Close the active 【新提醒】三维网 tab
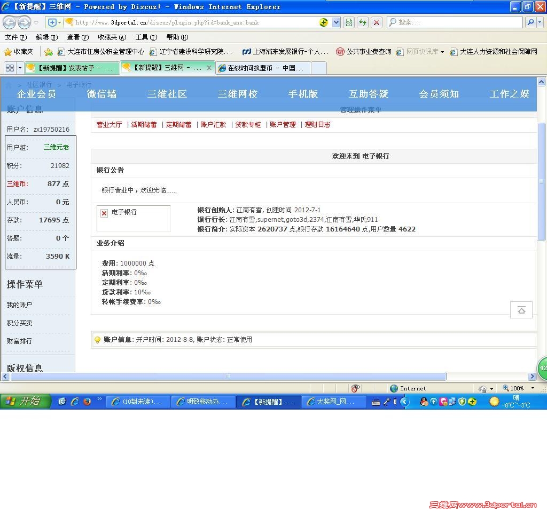The width and height of the screenshot is (547, 512). tap(209, 68)
